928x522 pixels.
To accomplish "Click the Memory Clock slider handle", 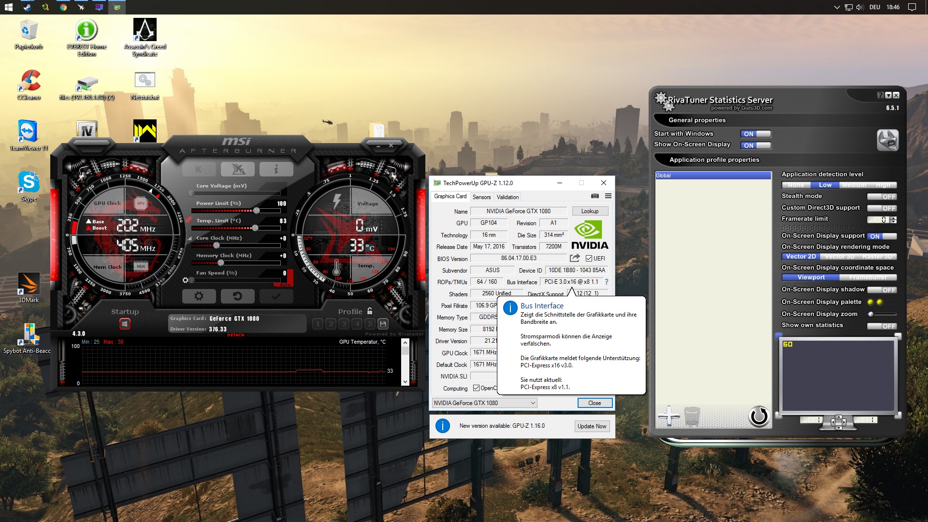I will click(x=220, y=263).
